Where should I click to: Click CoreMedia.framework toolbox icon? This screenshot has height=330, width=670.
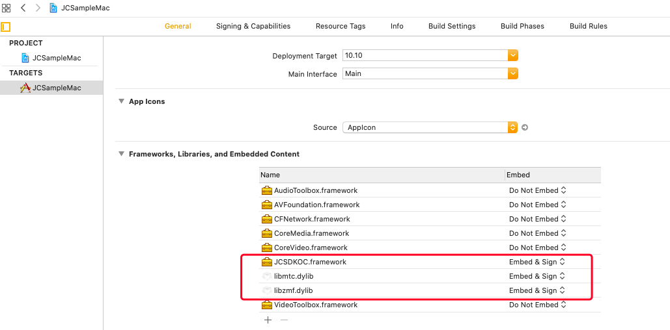(x=267, y=233)
